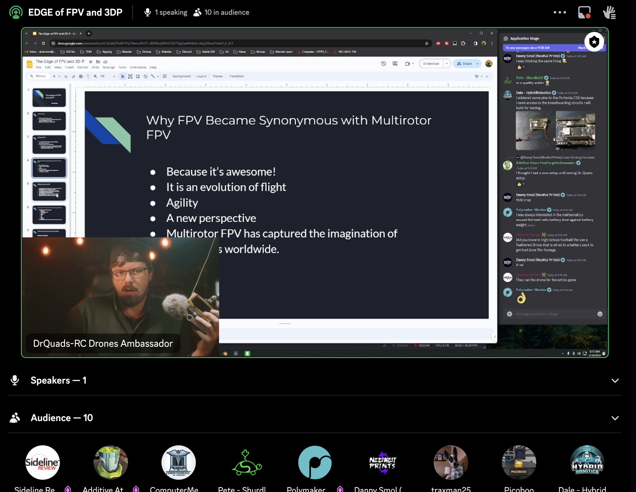Choose the select arrow cursor tool
Screen dimensions: 636x492
[122, 76]
